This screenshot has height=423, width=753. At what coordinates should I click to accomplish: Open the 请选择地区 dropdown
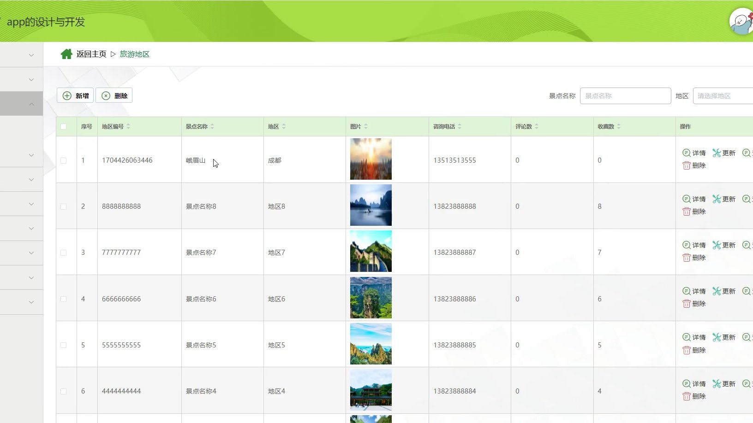[723, 96]
